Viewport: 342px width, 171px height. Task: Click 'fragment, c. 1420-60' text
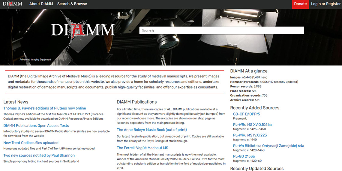click(x=247, y=161)
